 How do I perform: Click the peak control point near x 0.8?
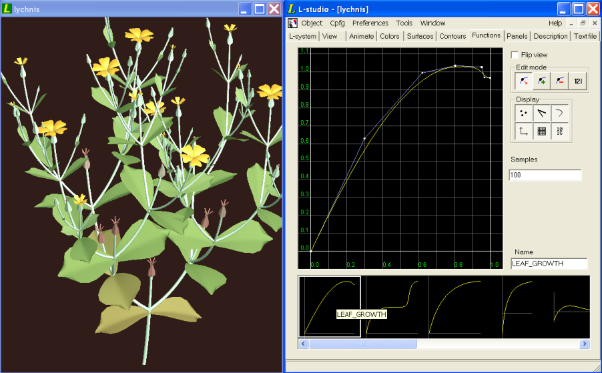click(x=455, y=65)
